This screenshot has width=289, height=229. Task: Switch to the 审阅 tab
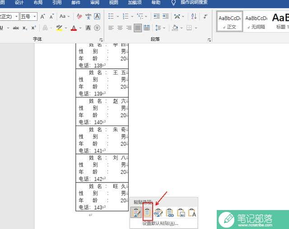95,3
